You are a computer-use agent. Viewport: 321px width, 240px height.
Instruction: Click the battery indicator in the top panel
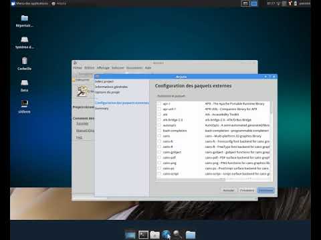click(296, 3)
